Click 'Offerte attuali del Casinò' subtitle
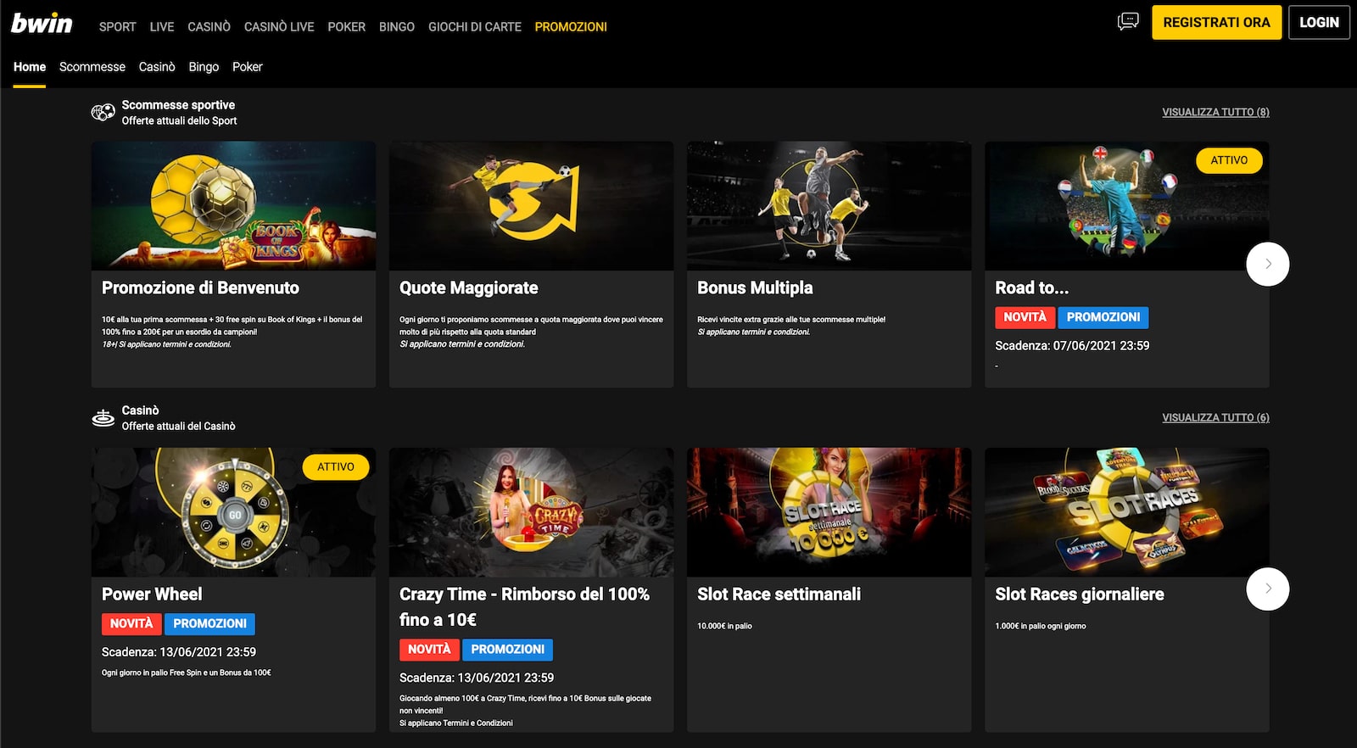Image resolution: width=1357 pixels, height=748 pixels. click(x=178, y=426)
